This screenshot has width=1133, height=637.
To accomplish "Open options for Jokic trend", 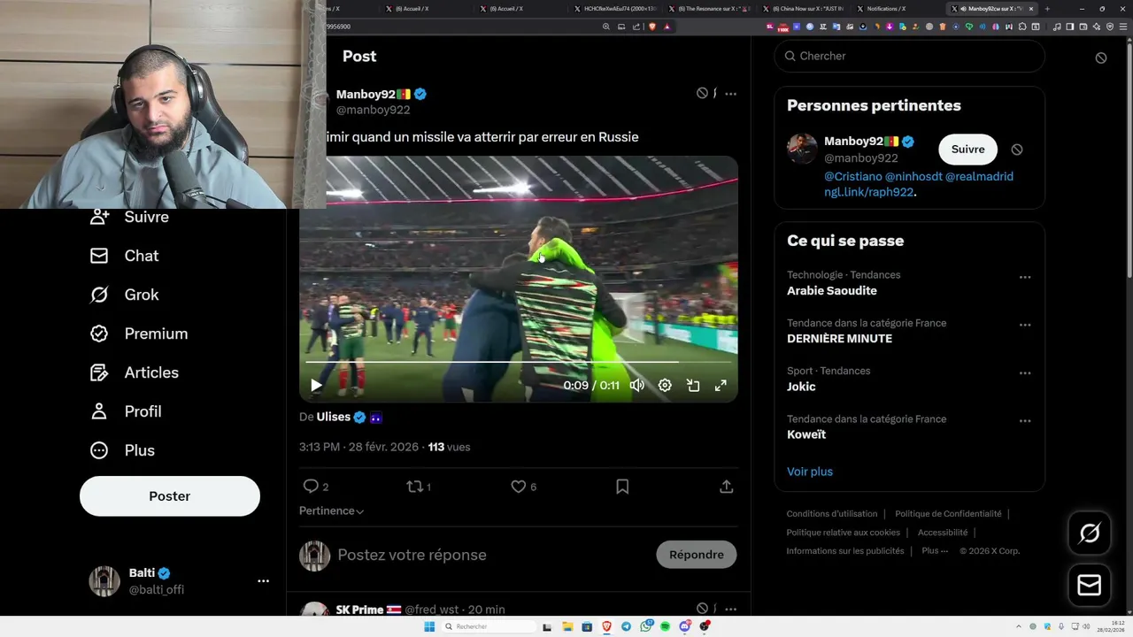I will coord(1025,372).
